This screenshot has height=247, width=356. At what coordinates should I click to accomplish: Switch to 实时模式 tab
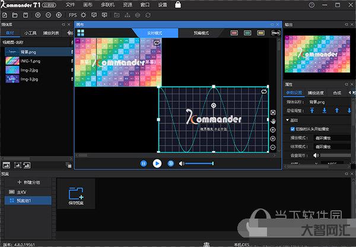155,33
